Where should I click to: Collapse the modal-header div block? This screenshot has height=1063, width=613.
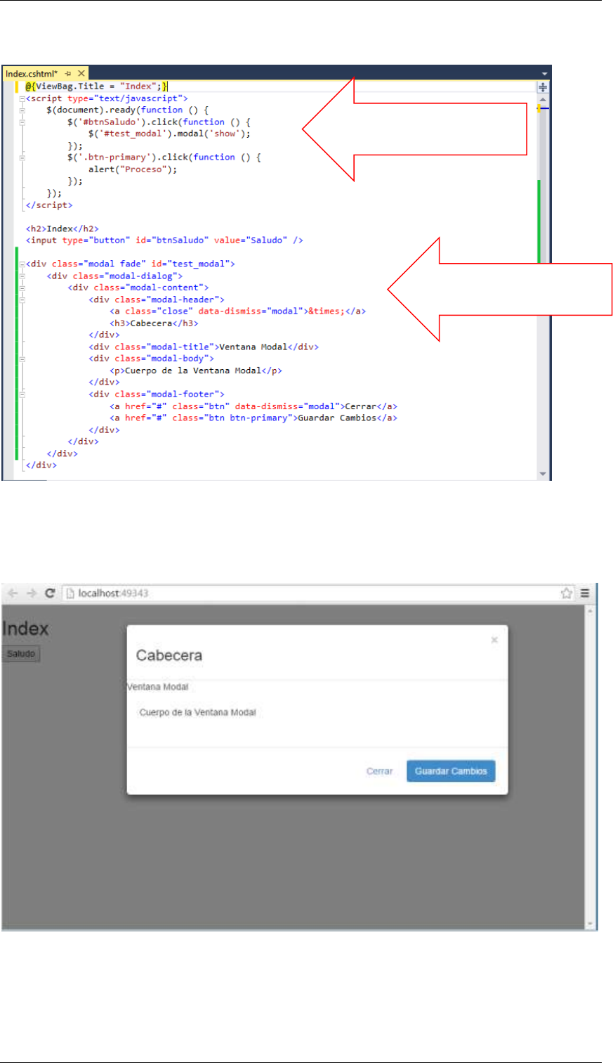(x=22, y=300)
